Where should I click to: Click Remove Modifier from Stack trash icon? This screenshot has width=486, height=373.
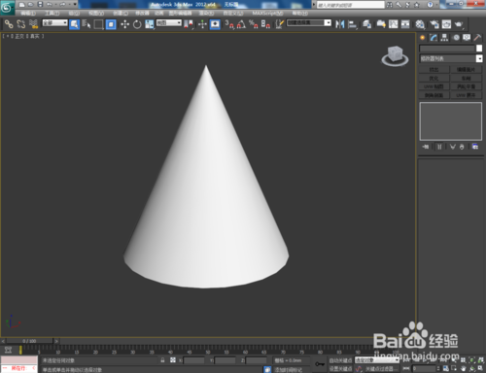point(462,147)
